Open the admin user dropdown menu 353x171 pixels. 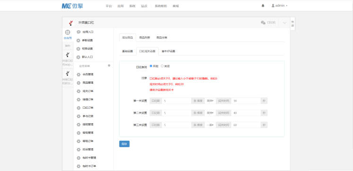point(280,6)
